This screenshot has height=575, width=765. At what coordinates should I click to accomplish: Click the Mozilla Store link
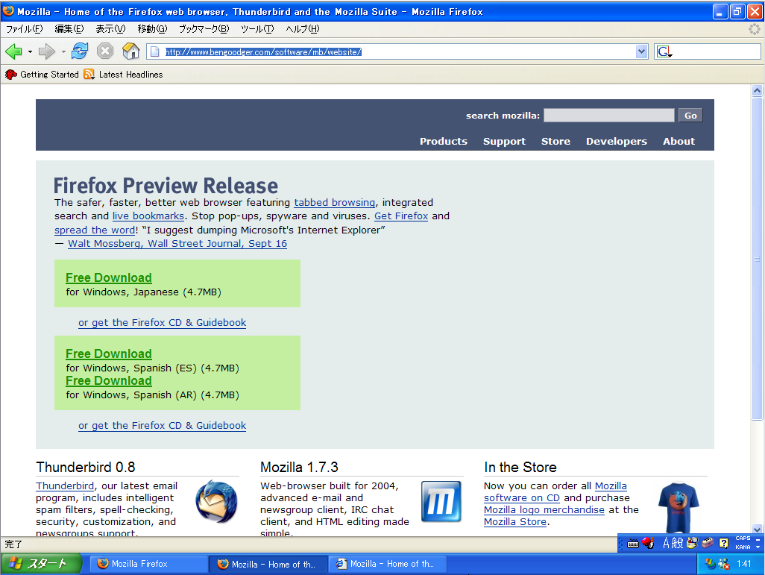[x=514, y=521]
